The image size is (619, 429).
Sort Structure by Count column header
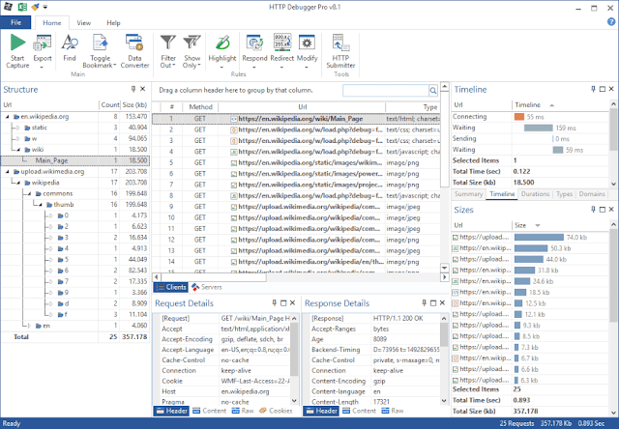(109, 105)
